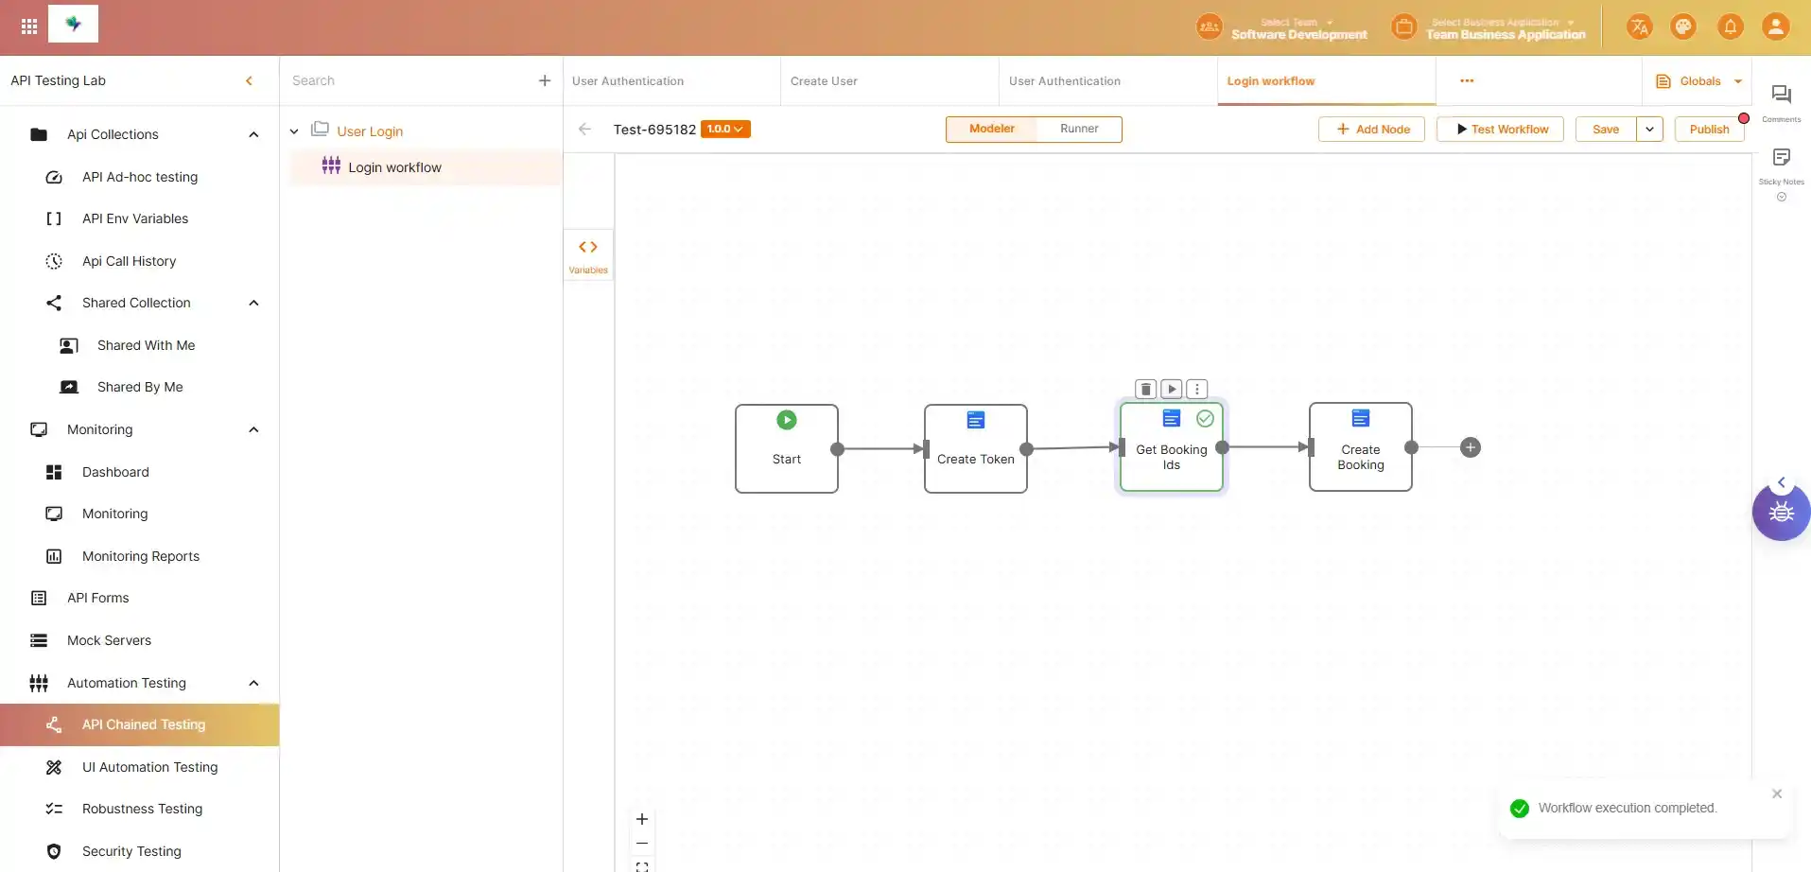This screenshot has width=1811, height=872.
Task: Delete the Get Booking Ids node
Action: 1145,389
